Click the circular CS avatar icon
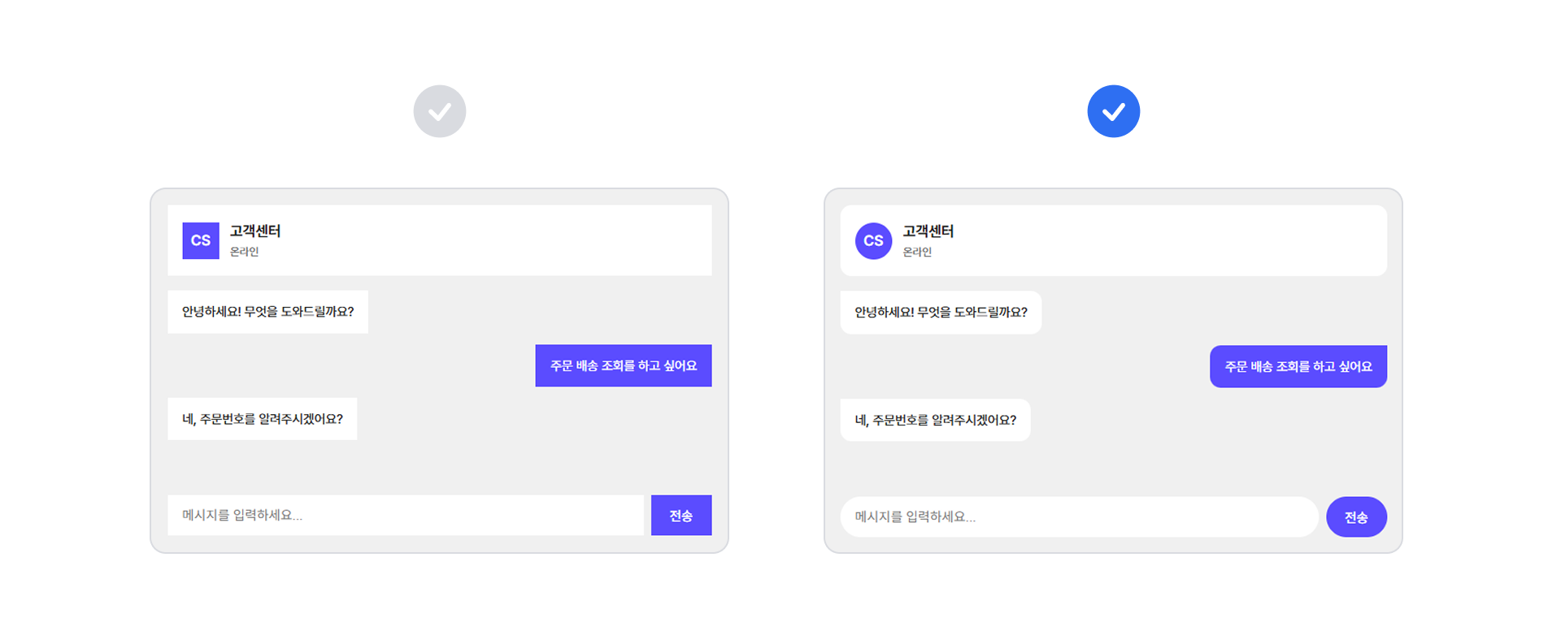Image resolution: width=1561 pixels, height=635 pixels. pyautogui.click(x=873, y=241)
